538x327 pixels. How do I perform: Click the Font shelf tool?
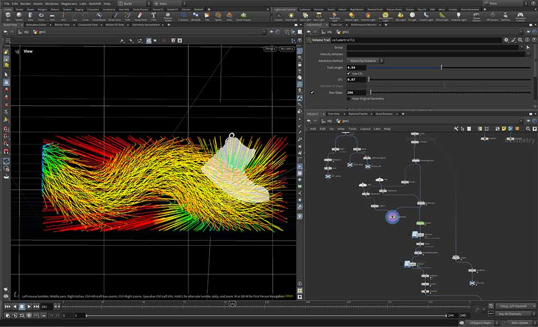tap(154, 16)
